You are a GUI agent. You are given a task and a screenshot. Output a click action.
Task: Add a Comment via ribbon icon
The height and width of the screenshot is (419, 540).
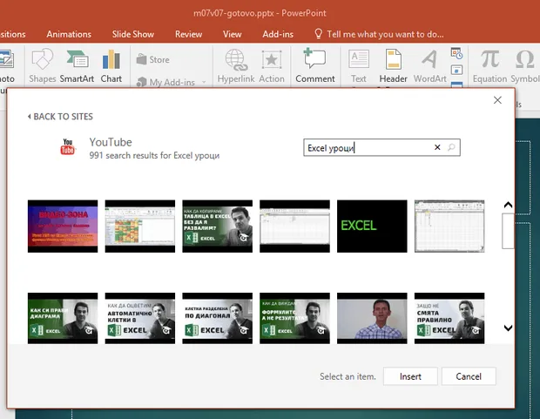click(314, 58)
